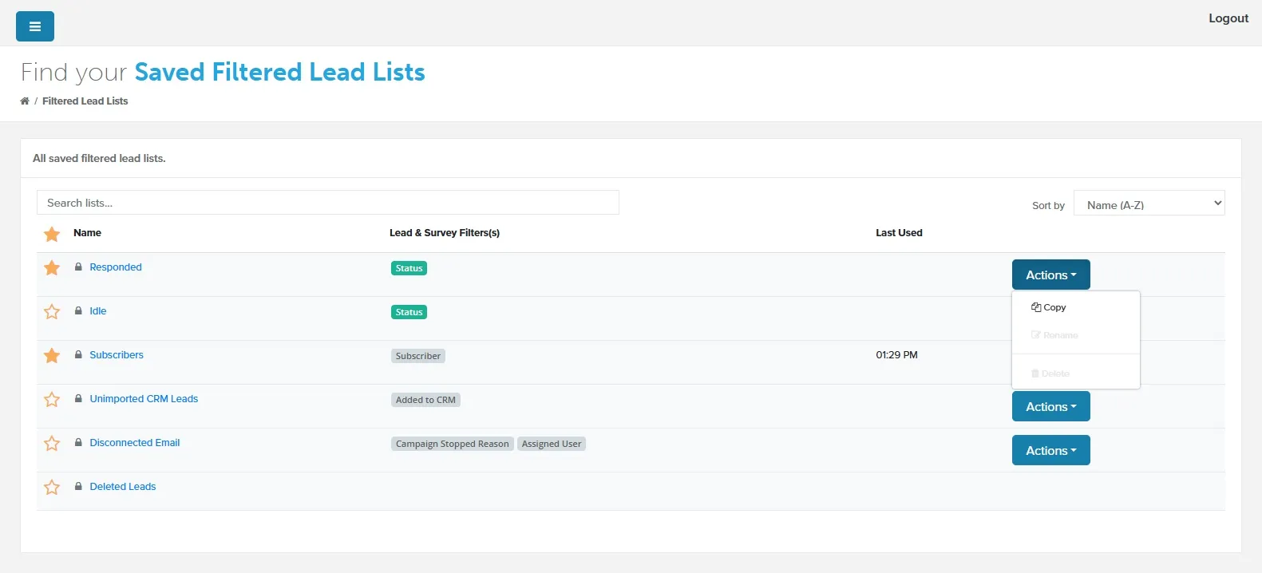
Task: Log out using the Logout link
Action: click(1228, 18)
